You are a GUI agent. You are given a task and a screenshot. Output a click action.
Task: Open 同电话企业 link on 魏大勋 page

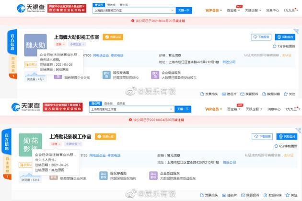click(x=101, y=55)
